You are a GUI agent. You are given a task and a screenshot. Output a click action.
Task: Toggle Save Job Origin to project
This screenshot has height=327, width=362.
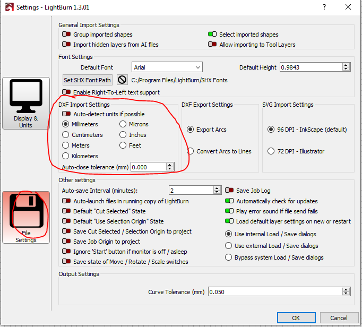point(66,241)
